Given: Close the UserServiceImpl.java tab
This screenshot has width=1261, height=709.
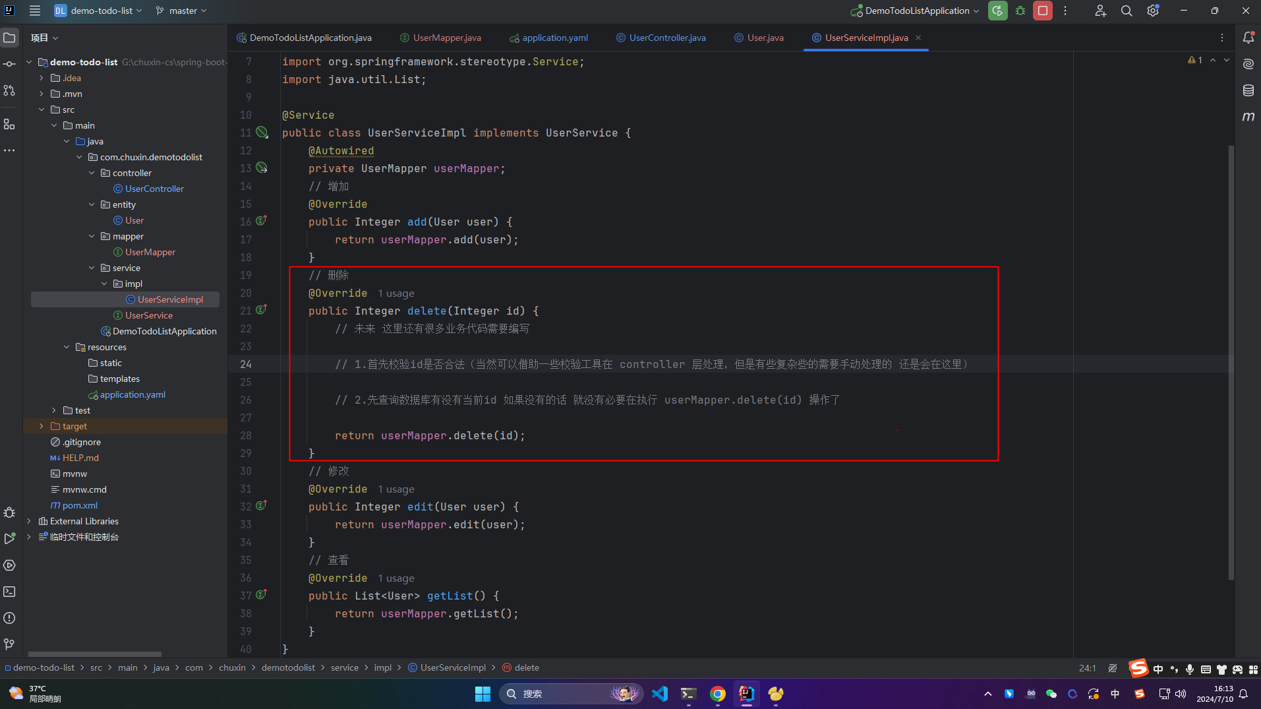Looking at the screenshot, I should point(918,38).
